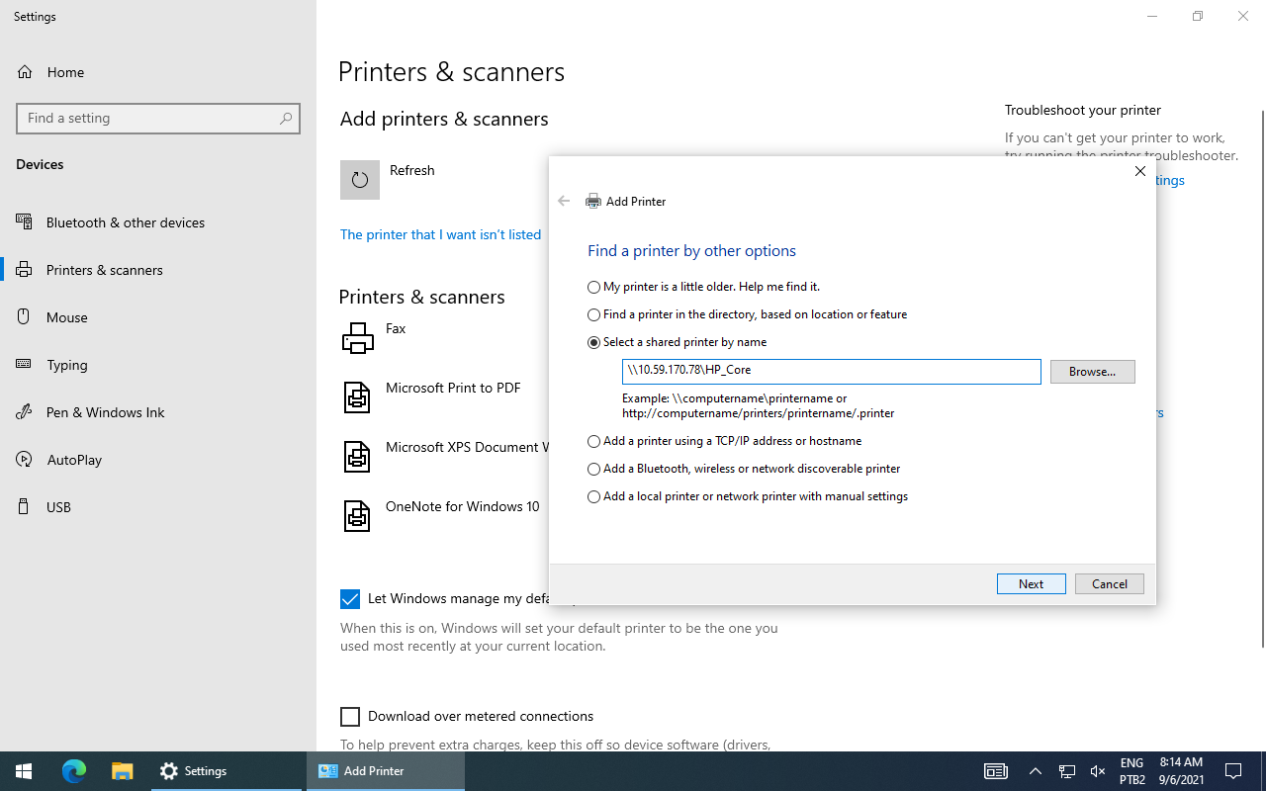This screenshot has height=791, width=1266.
Task: Uncheck 'Let Windows manage my default printer'
Action: click(350, 598)
